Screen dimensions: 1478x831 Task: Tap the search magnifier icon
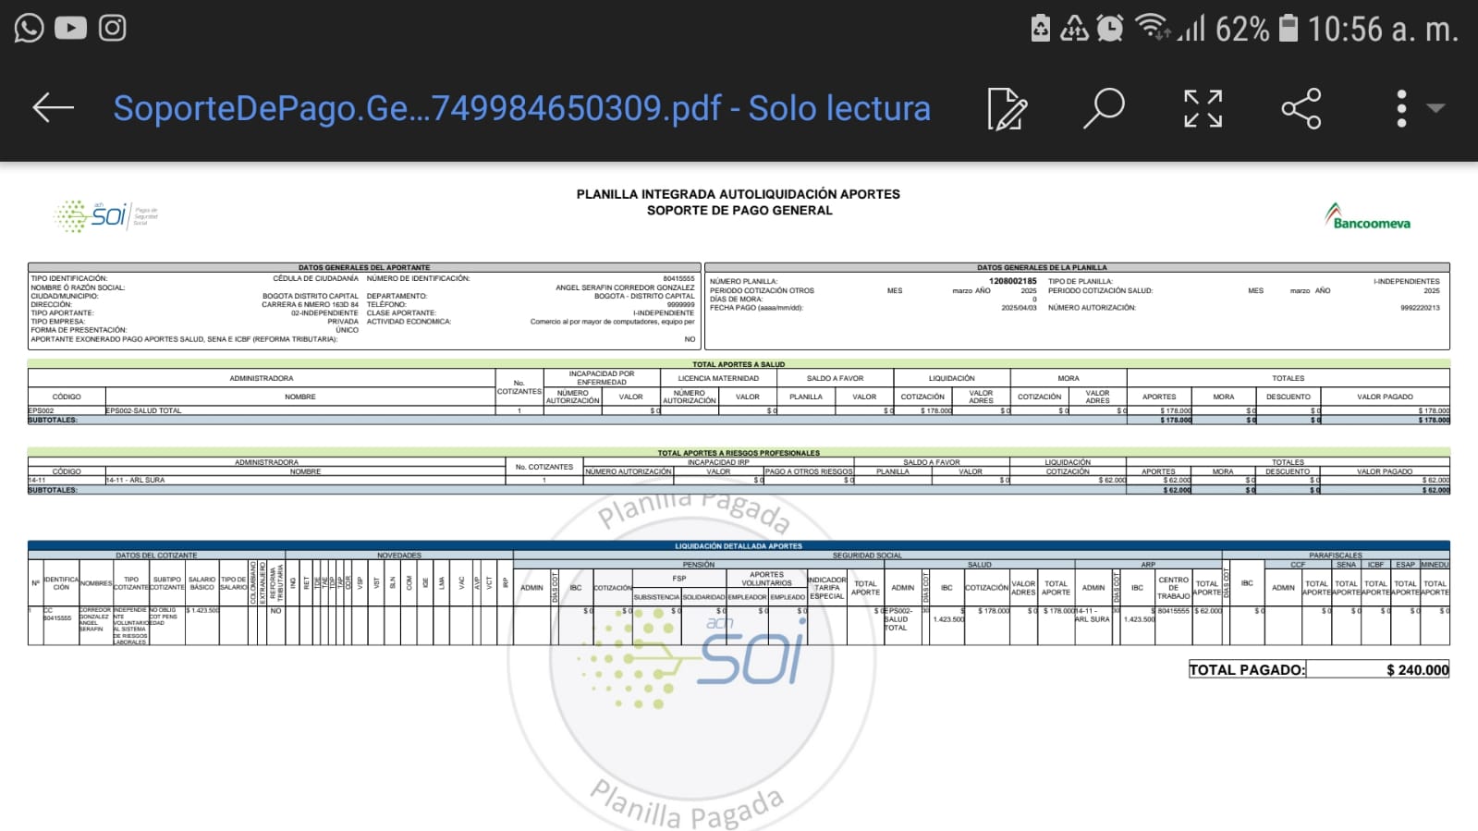click(x=1104, y=108)
